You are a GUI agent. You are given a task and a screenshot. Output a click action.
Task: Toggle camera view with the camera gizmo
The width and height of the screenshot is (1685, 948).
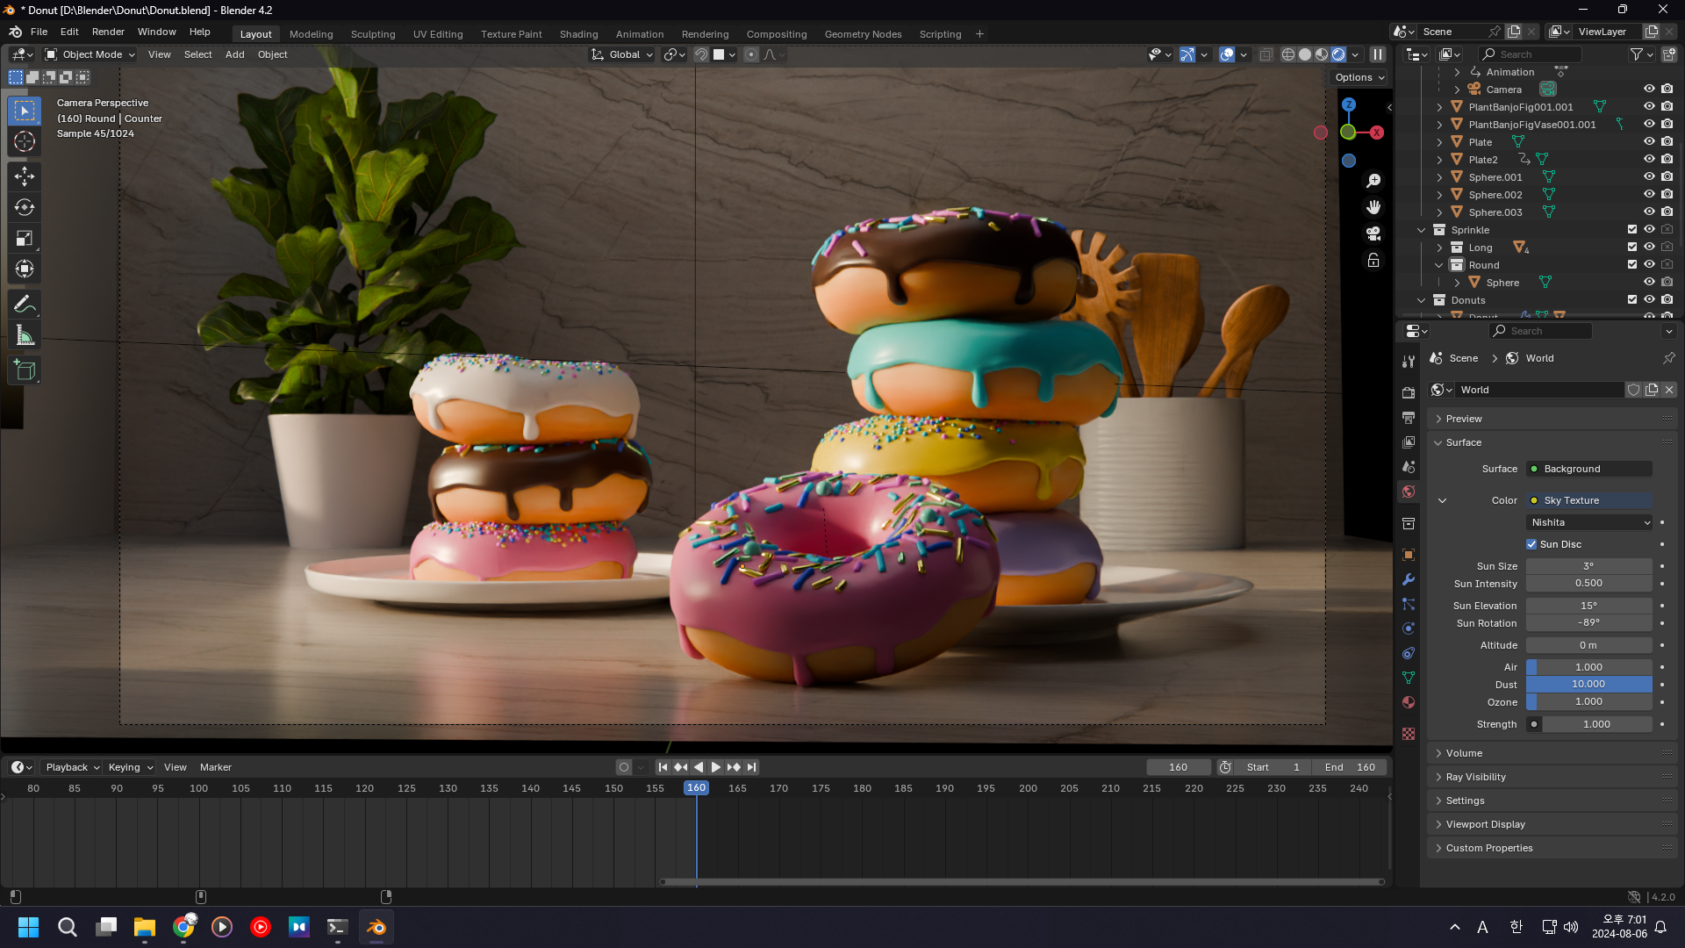[x=1373, y=233]
